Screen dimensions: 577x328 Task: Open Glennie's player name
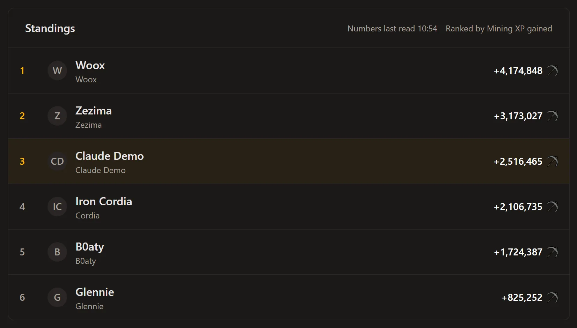(x=95, y=292)
